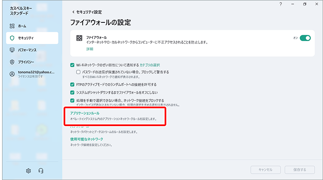Uncheck keep firewall on until shutdown checkbox
The height and width of the screenshot is (180, 323).
click(x=72, y=92)
